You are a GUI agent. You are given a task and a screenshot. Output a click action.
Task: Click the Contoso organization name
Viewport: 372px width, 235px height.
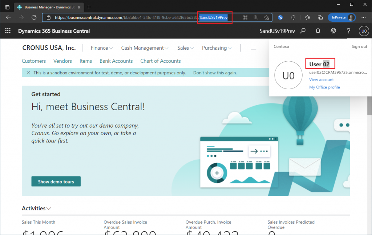[281, 46]
